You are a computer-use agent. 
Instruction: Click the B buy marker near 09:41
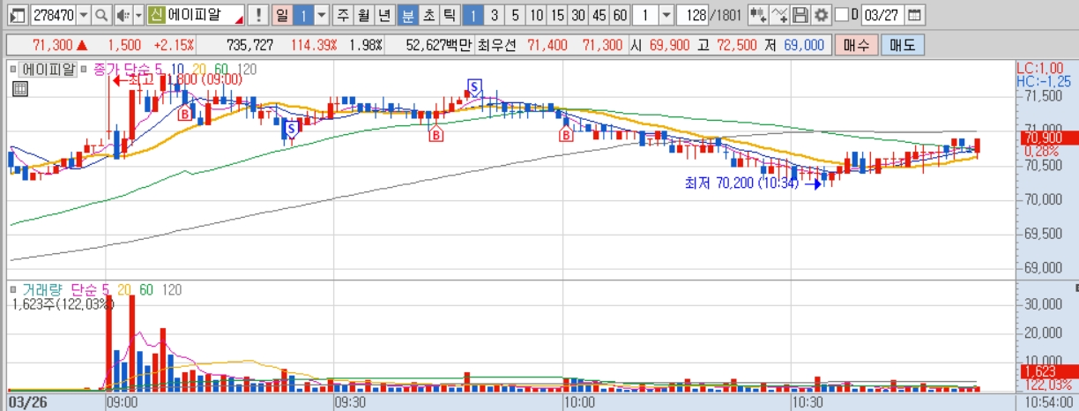pos(435,135)
